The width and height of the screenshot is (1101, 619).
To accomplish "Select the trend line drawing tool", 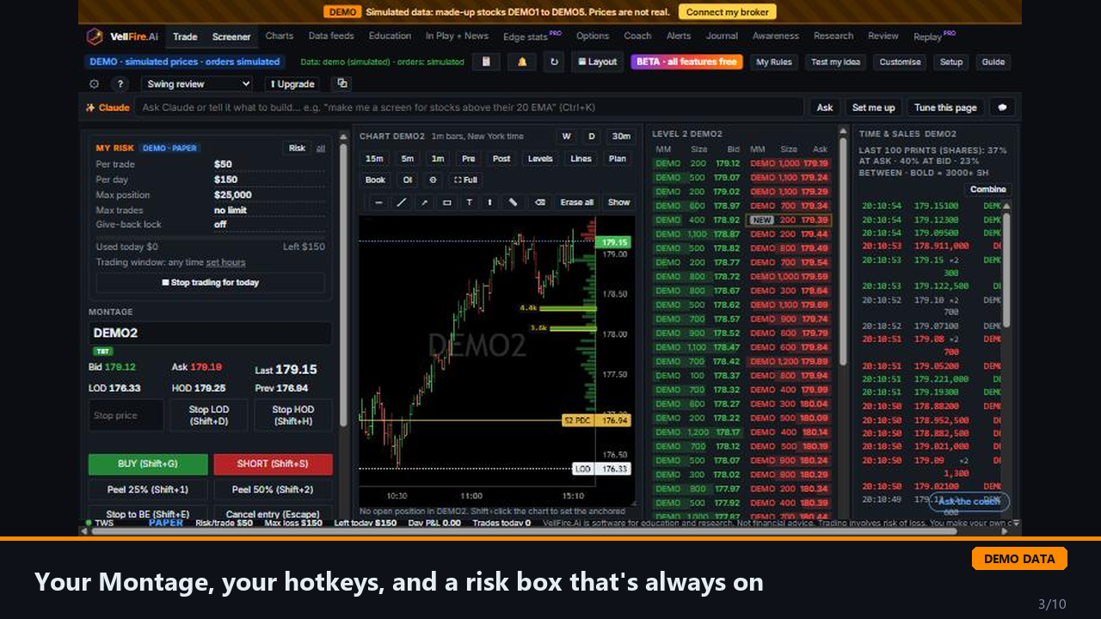I will 402,202.
